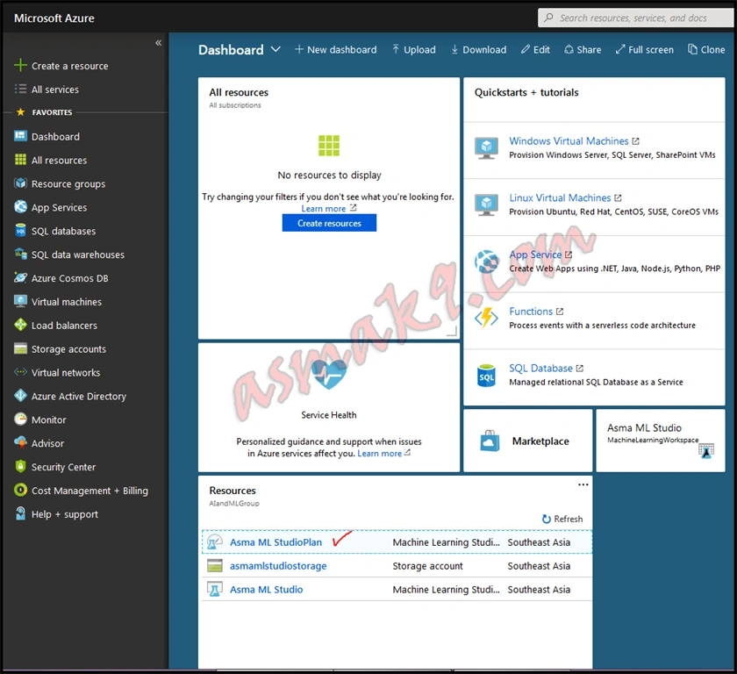The height and width of the screenshot is (674, 737).
Task: Click the Marketplace shopping bag icon
Action: (490, 441)
